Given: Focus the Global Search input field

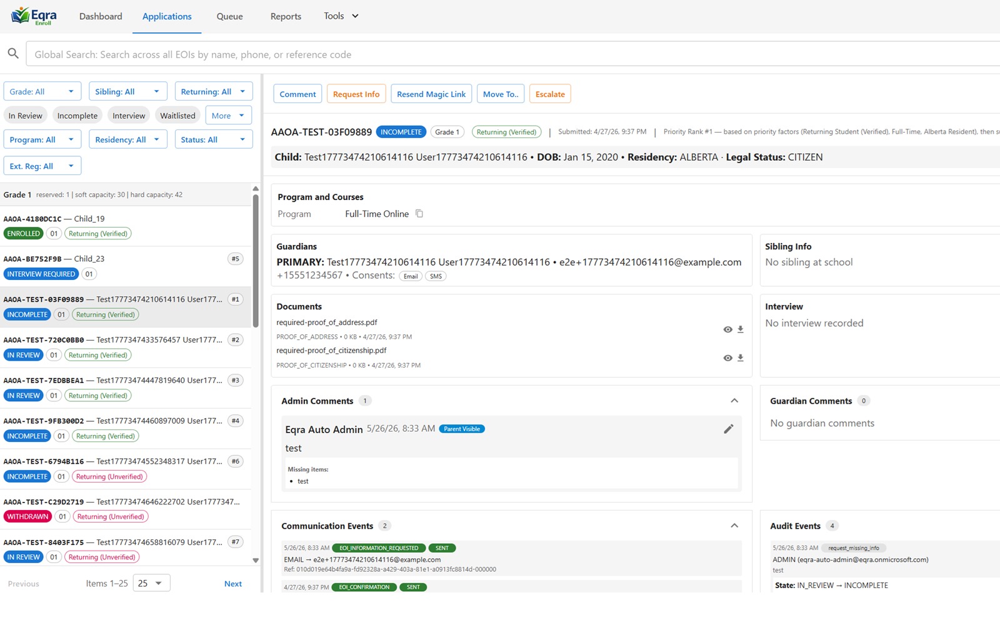Looking at the screenshot, I should click(512, 54).
